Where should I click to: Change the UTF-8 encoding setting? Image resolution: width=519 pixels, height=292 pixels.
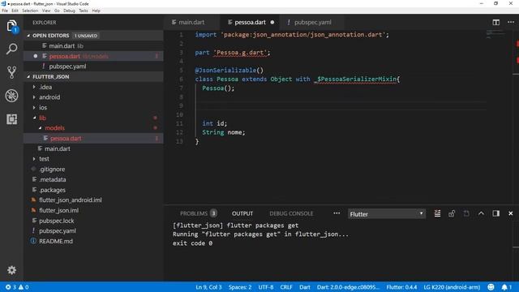(x=266, y=287)
